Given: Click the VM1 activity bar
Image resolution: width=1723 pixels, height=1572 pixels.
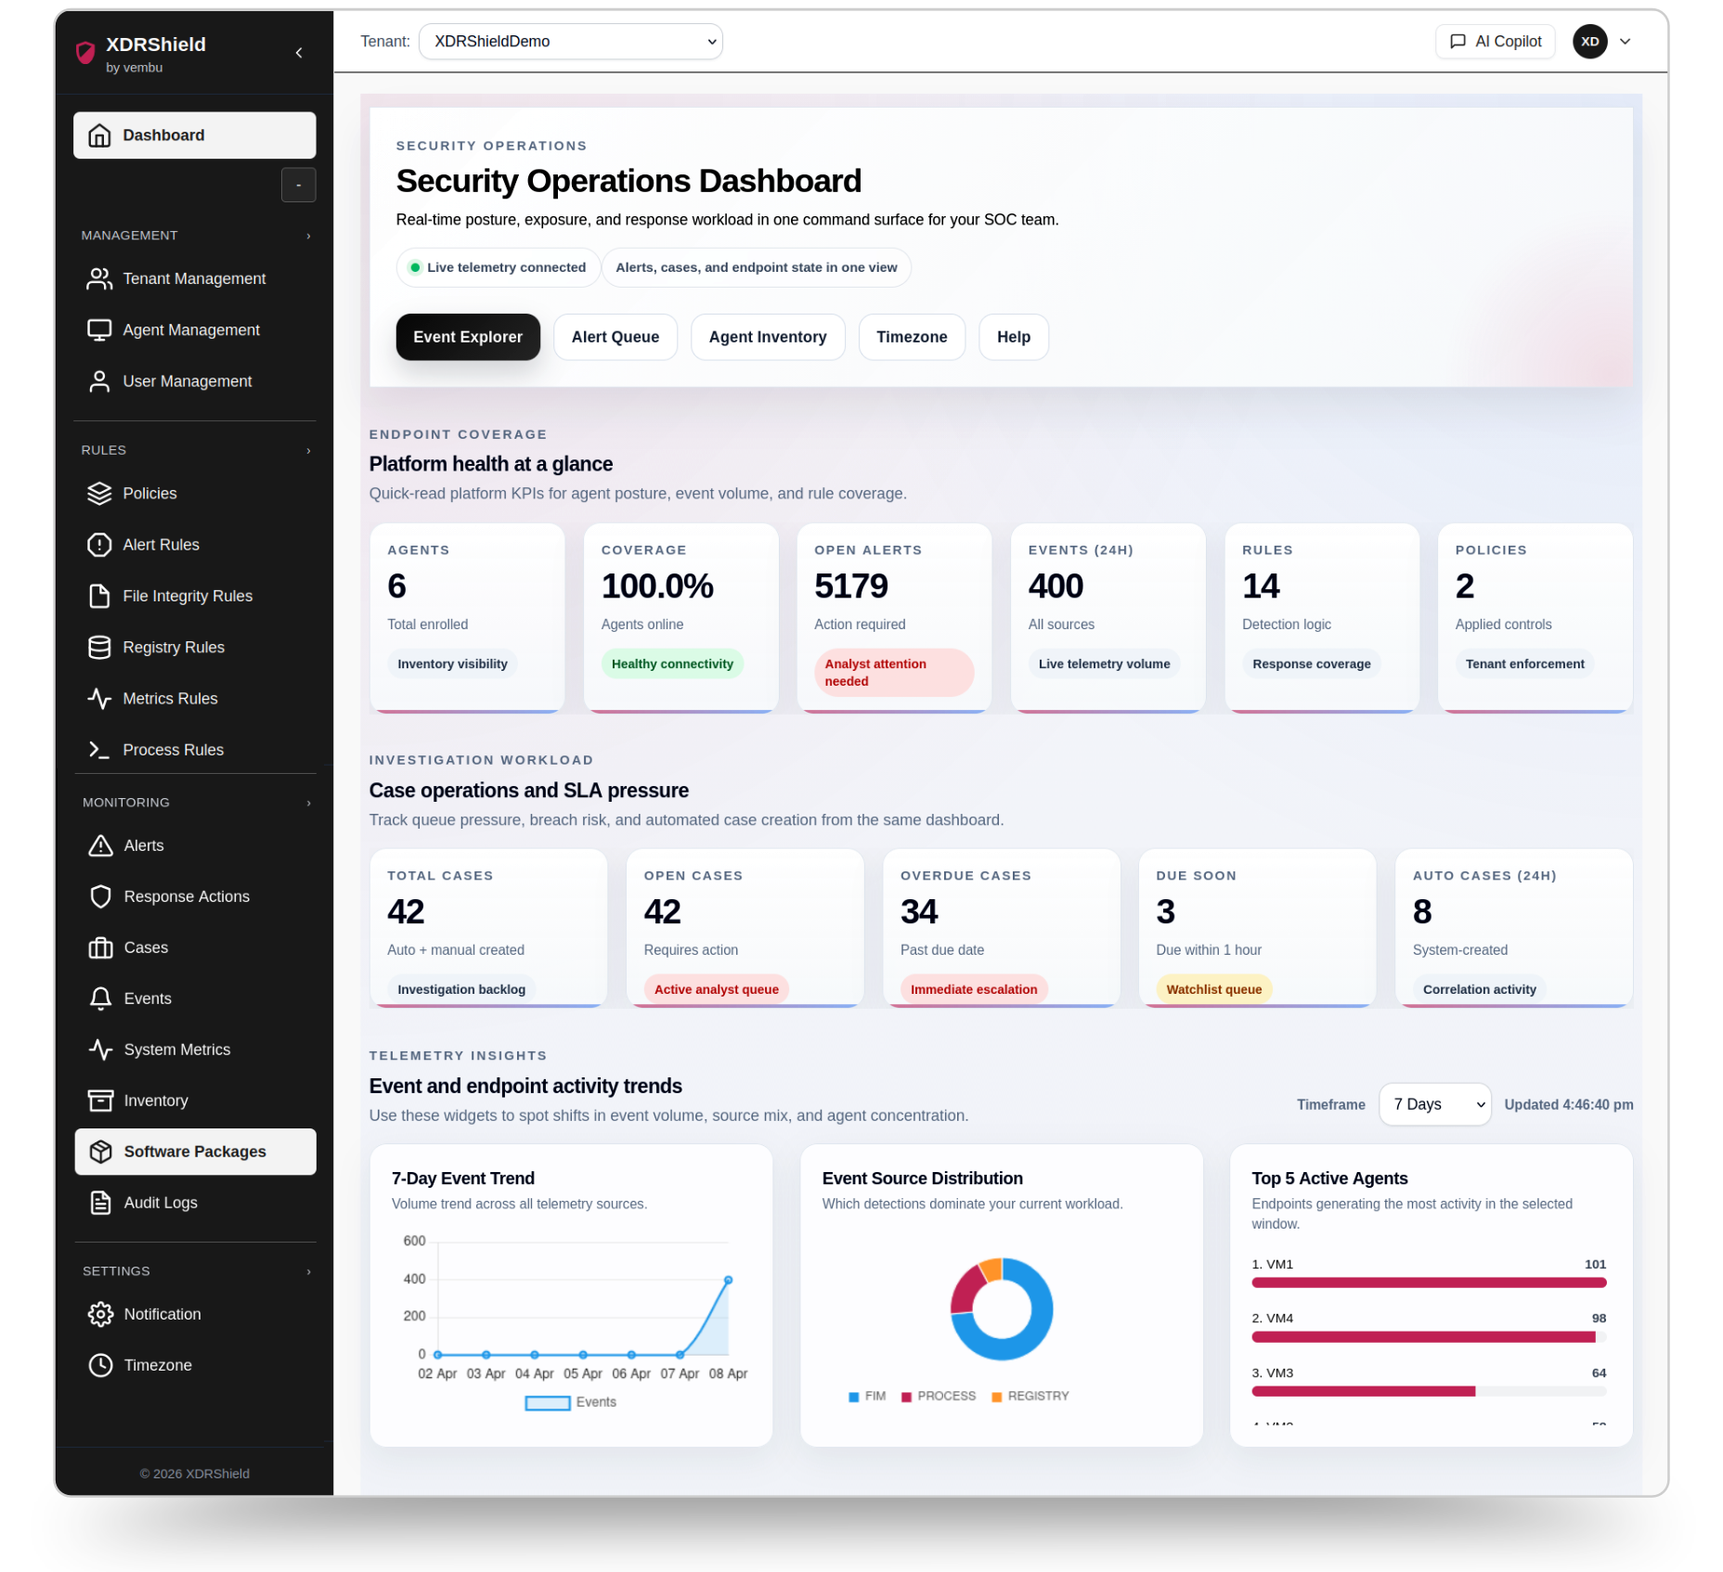Looking at the screenshot, I should point(1428,1282).
